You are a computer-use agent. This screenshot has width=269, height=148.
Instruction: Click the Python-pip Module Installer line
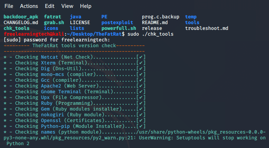75,126
